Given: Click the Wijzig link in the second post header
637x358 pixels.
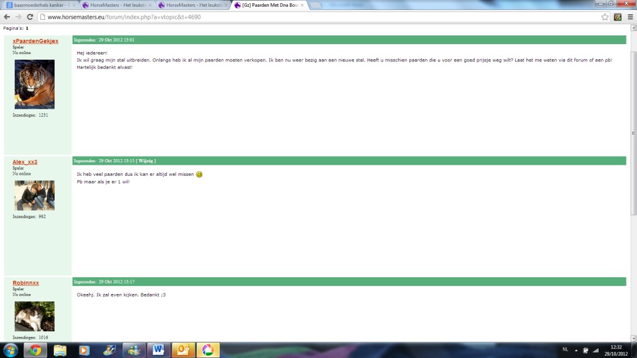Looking at the screenshot, I should click(147, 161).
